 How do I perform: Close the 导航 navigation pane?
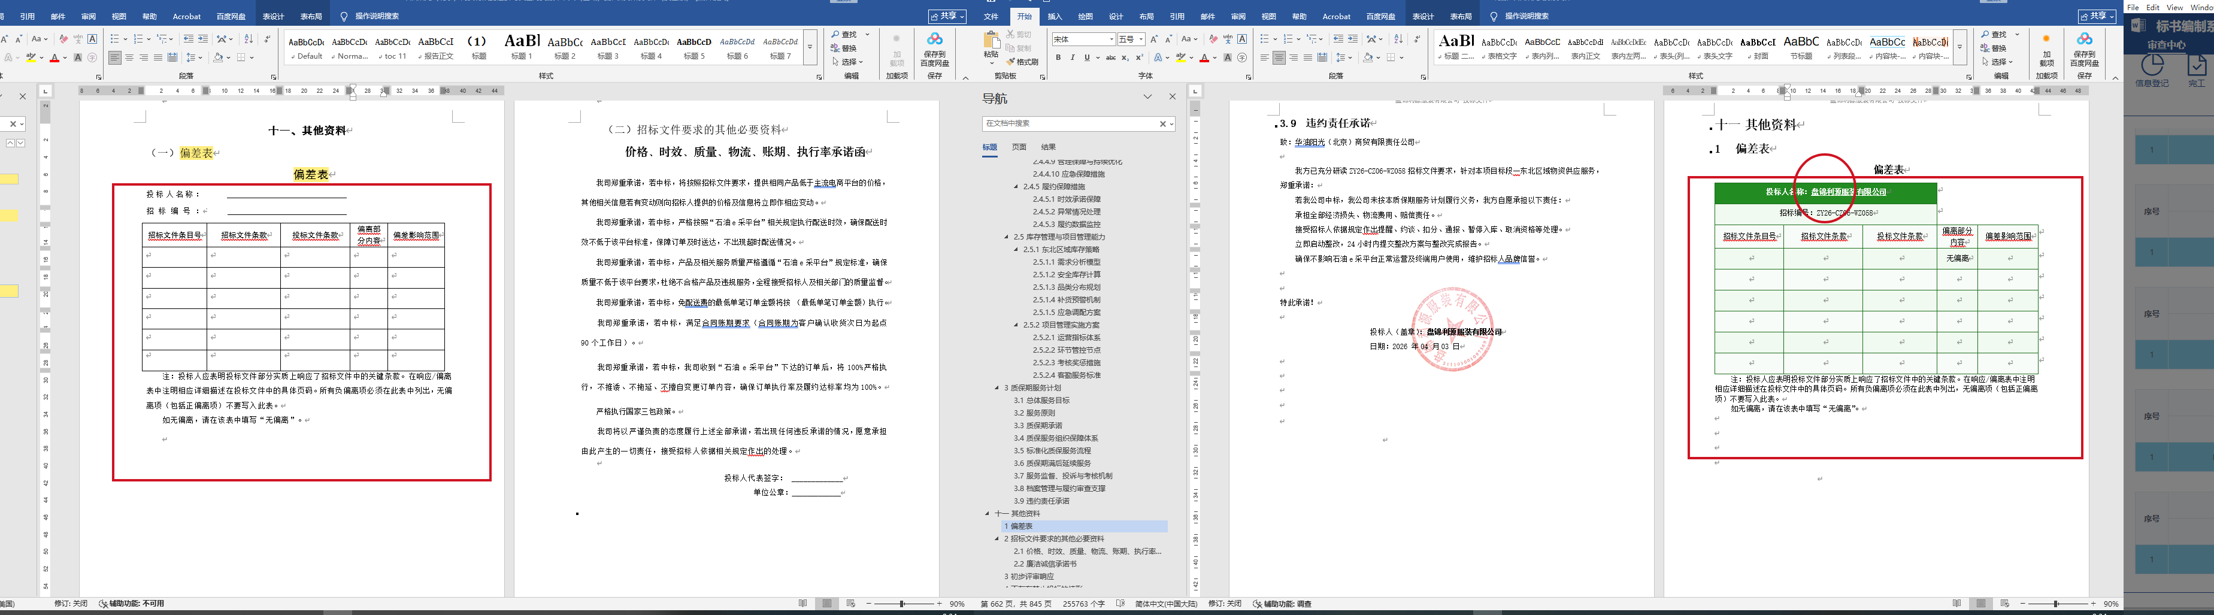1173,97
